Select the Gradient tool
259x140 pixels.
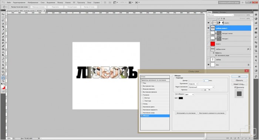[x=3, y=49]
